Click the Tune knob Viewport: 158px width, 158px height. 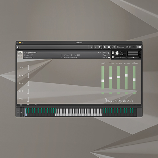(x=117, y=53)
